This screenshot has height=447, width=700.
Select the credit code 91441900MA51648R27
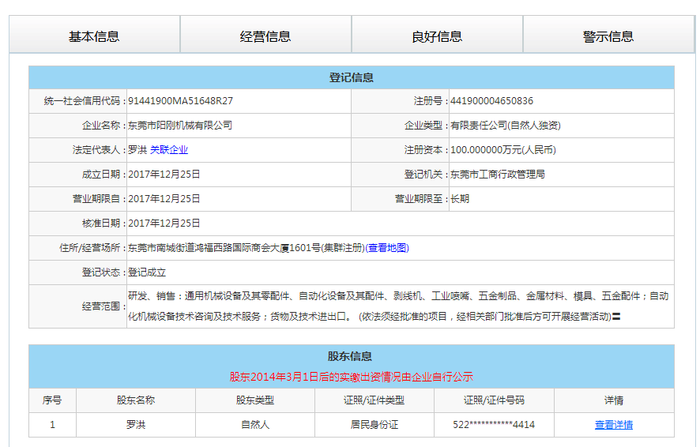[x=180, y=101]
